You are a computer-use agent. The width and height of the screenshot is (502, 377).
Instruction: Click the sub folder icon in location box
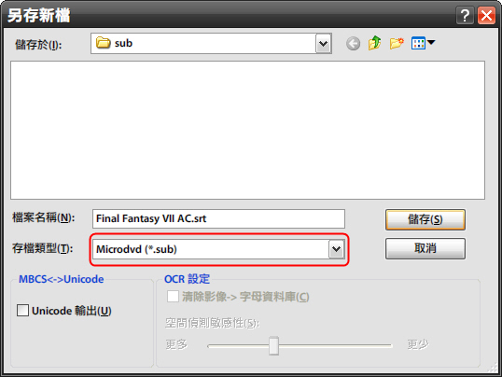click(x=103, y=43)
